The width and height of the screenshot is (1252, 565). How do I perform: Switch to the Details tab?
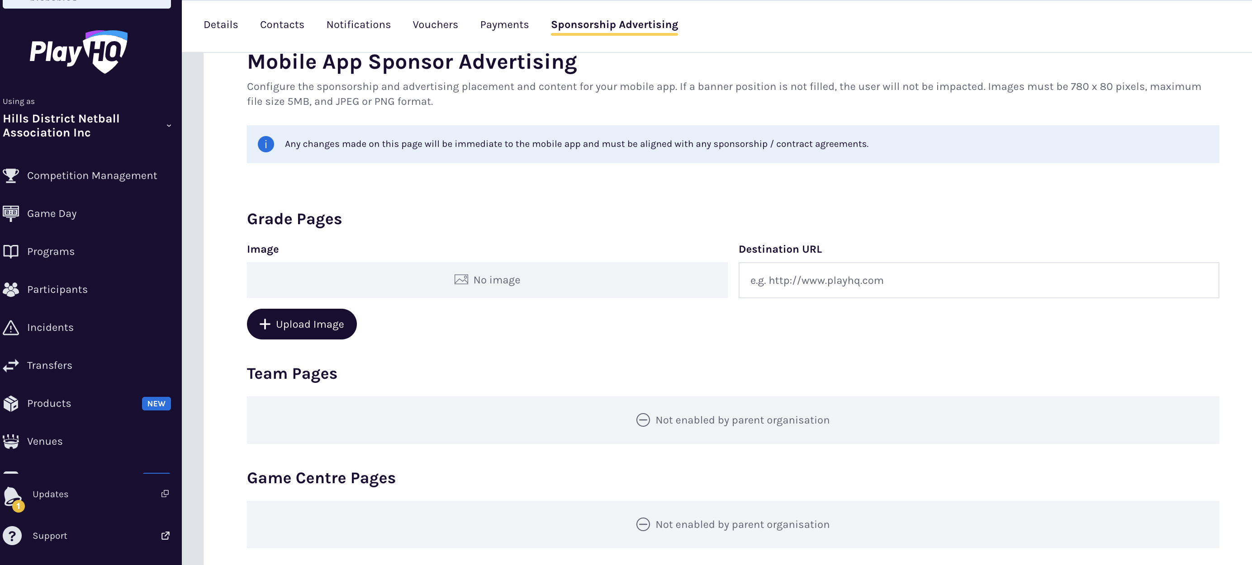point(221,25)
